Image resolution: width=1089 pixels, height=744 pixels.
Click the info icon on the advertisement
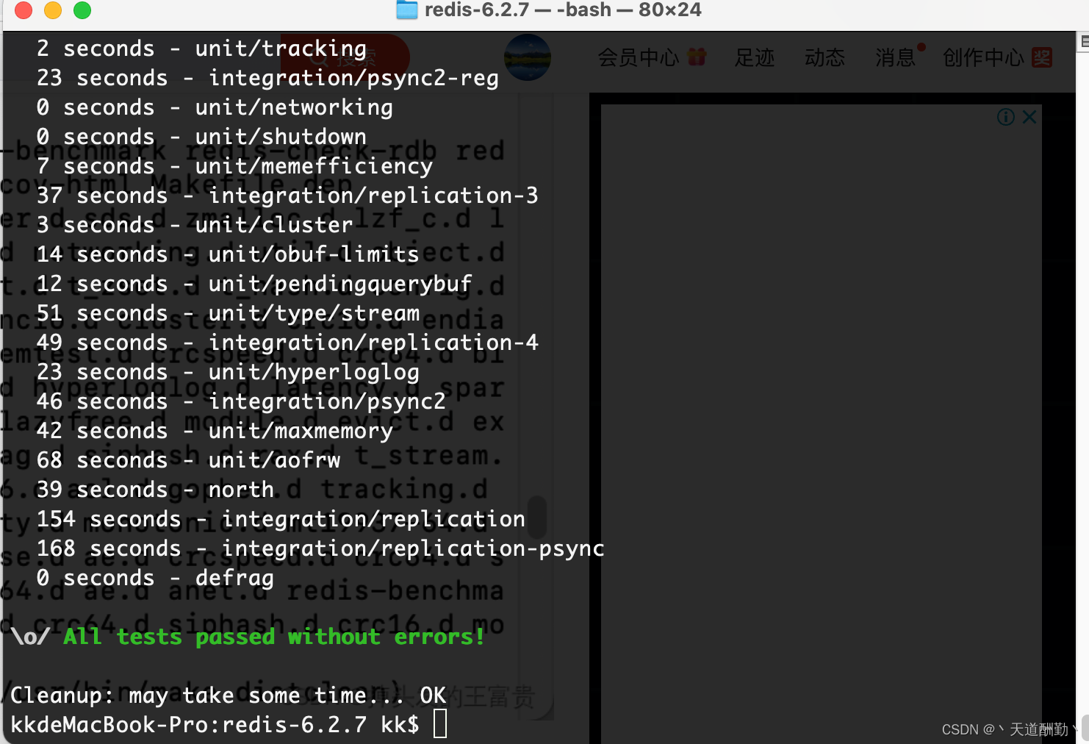(x=1005, y=116)
